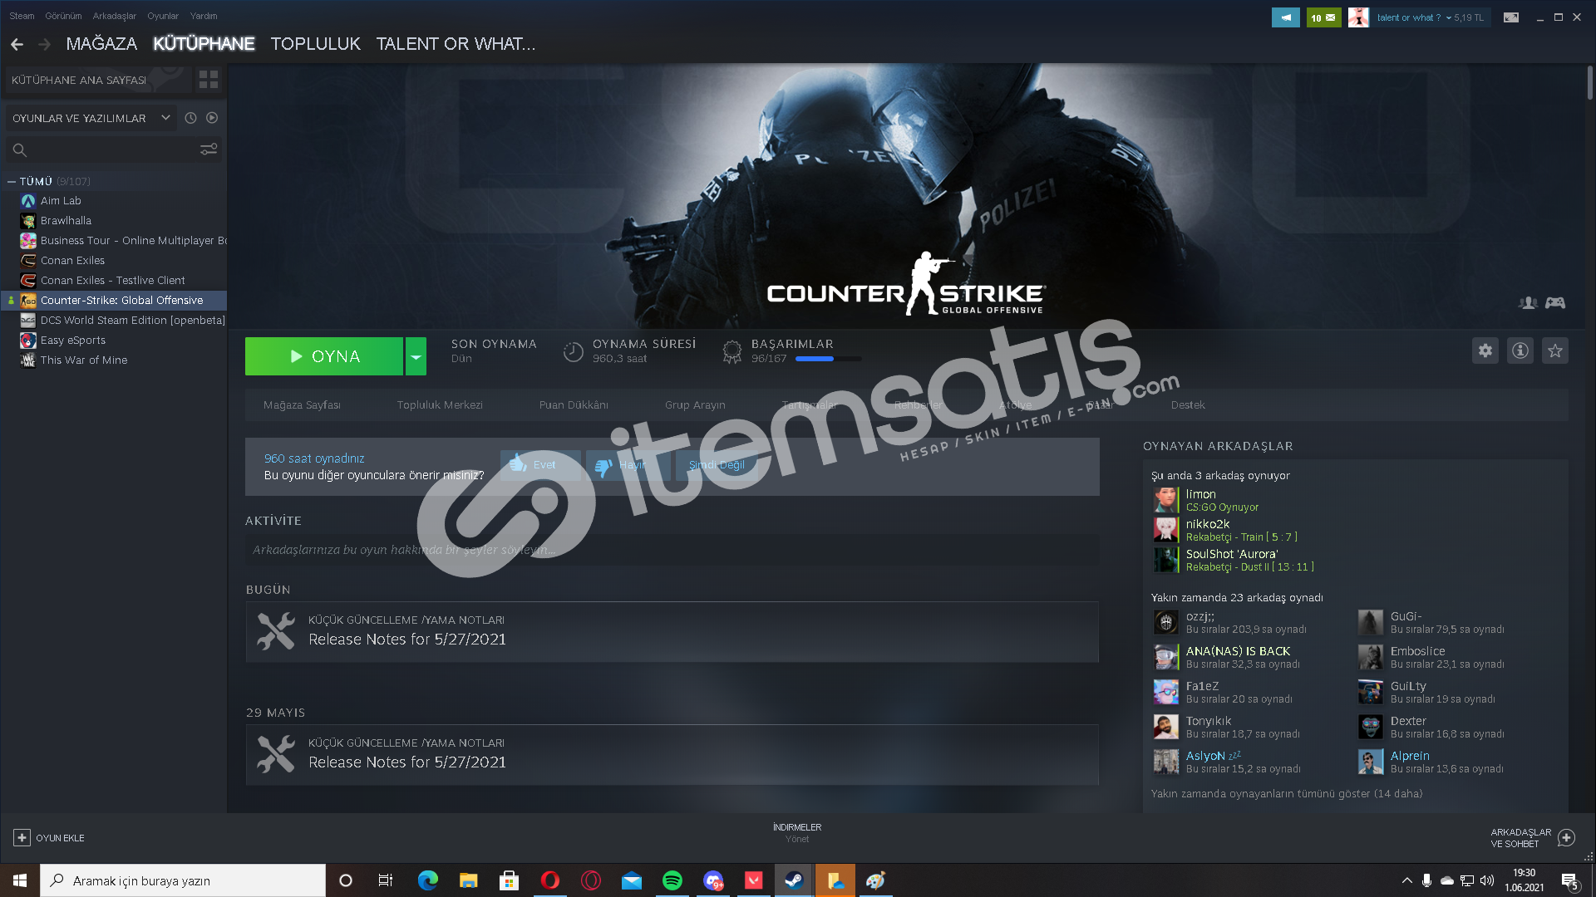1596x897 pixels.
Task: Open the Opera browser taskbar icon
Action: tap(550, 880)
